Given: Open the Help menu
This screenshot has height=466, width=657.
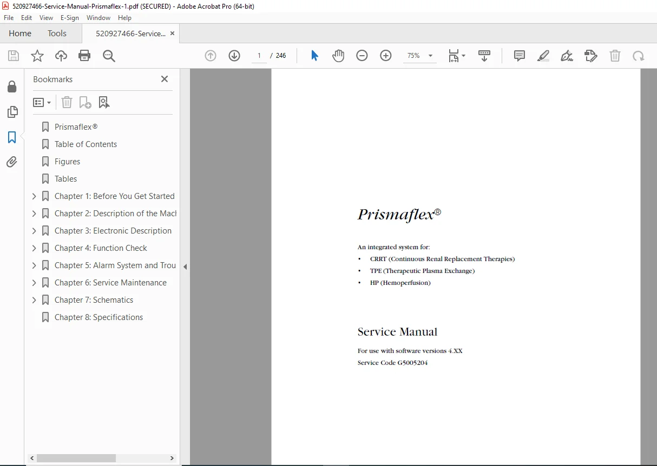Looking at the screenshot, I should (125, 18).
